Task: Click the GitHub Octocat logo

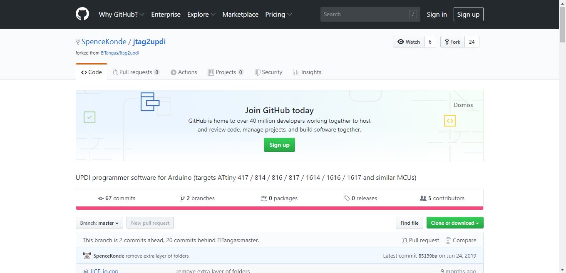Action: pos(82,14)
